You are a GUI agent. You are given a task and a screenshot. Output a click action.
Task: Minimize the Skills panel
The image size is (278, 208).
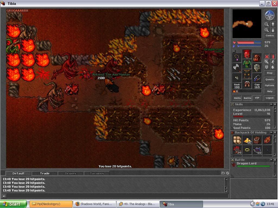pyautogui.click(x=271, y=104)
